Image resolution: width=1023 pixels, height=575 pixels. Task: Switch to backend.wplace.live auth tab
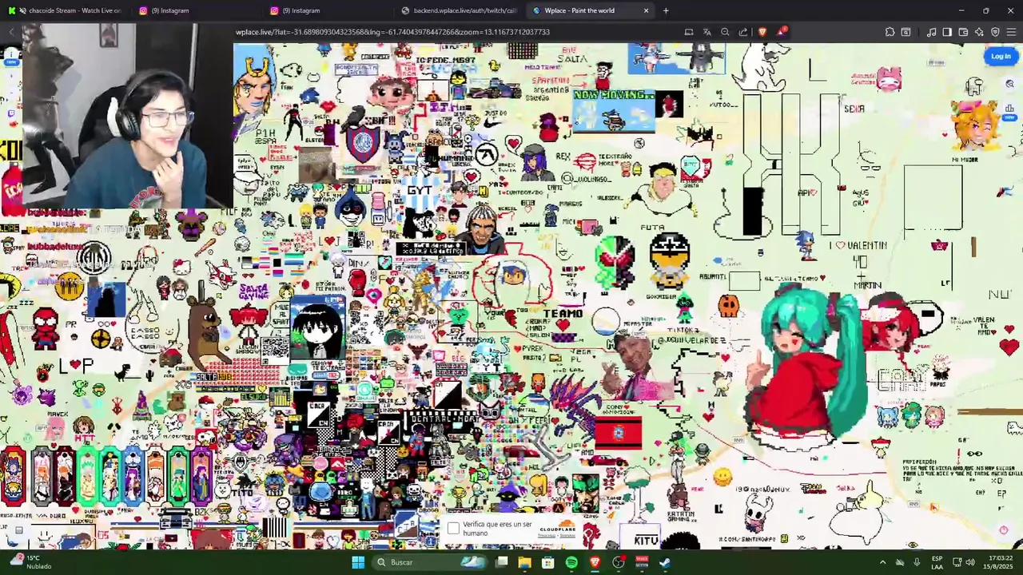[x=460, y=10]
